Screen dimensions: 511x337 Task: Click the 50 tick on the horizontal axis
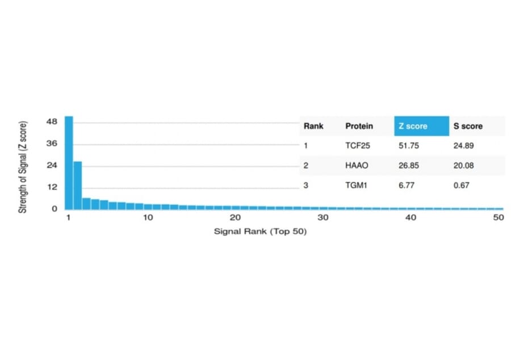[x=499, y=218]
